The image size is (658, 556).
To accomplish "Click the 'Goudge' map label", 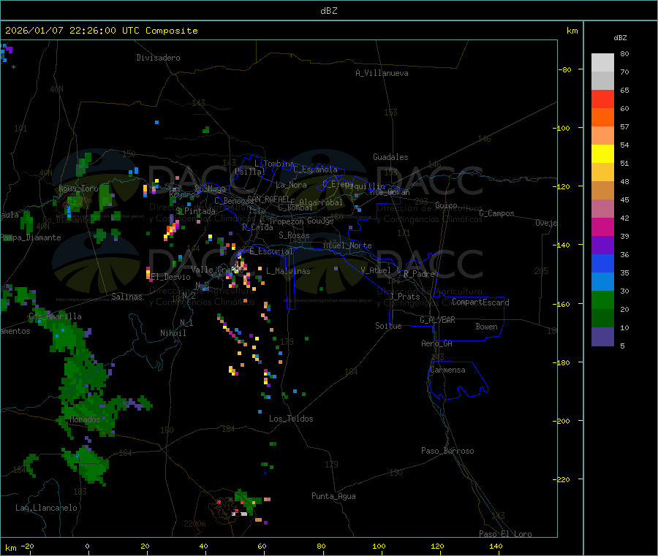I will (x=320, y=221).
